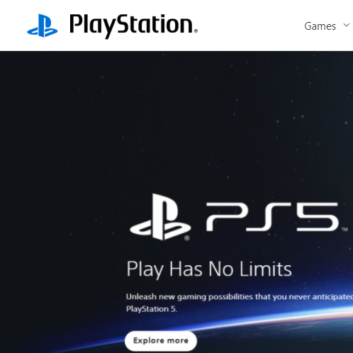Click the Unleash new gaming possibilities text
353x353 pixels.
[240, 297]
